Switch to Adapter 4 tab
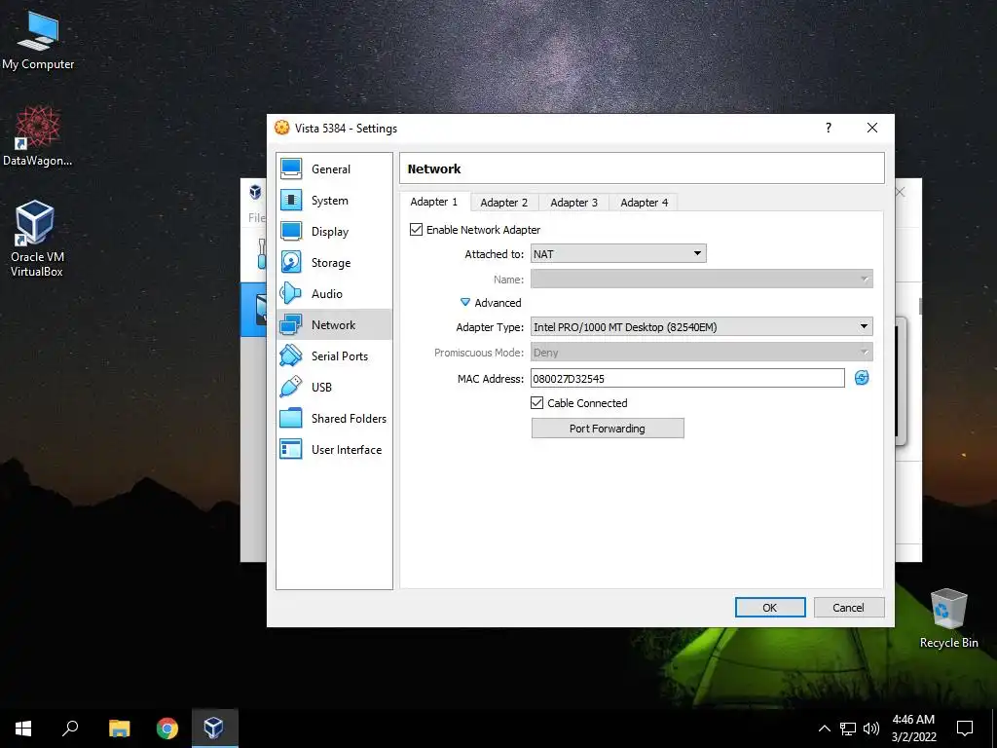 [x=645, y=203]
